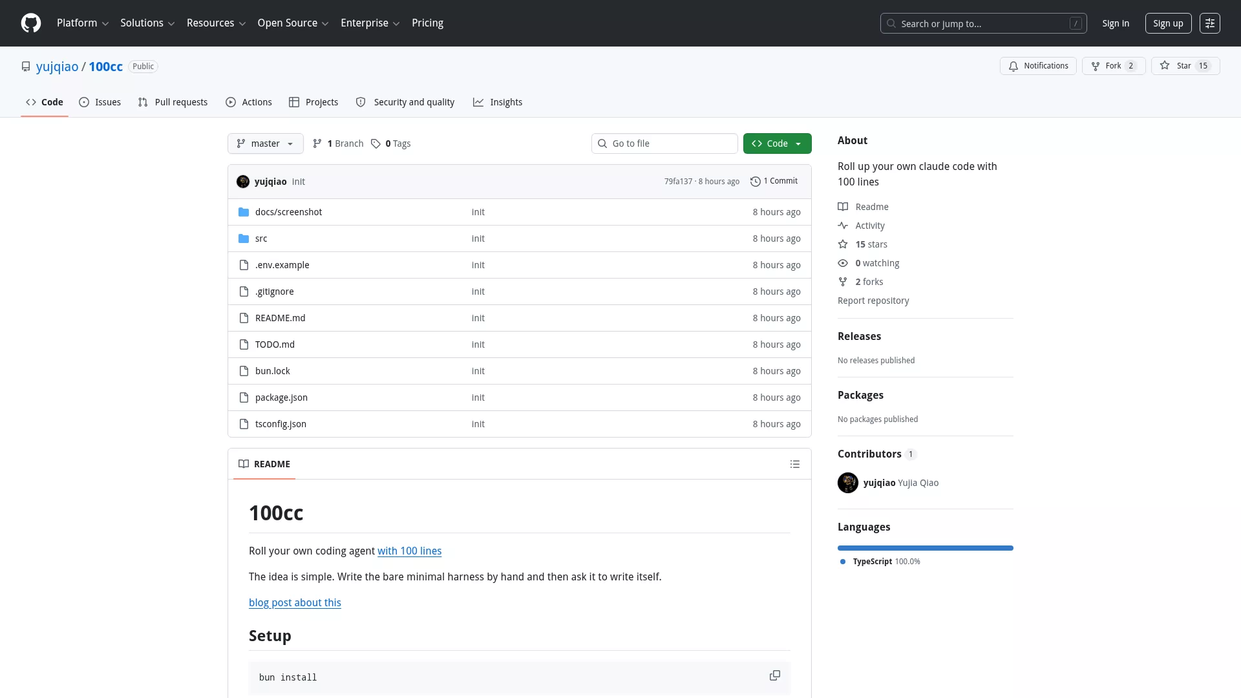Switch to the Pull requests tab
The width and height of the screenshot is (1241, 698).
point(173,102)
